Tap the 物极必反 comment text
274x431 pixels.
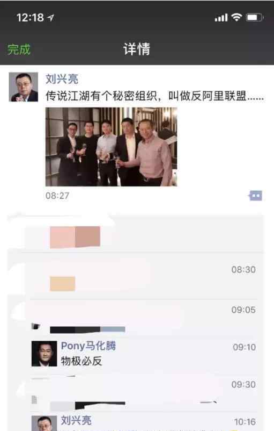tap(81, 361)
